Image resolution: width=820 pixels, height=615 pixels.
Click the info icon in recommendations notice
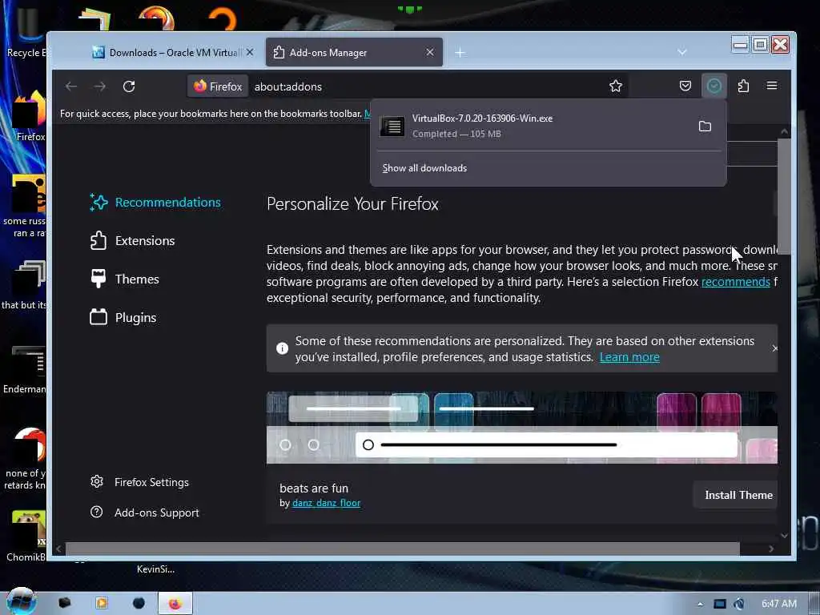click(282, 349)
